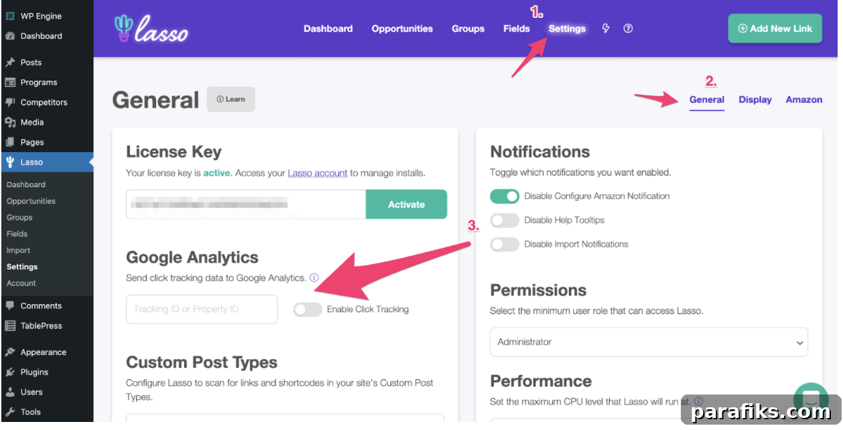Open Account in Lasso sidebar submenu
This screenshot has height=430, width=843.
tap(21, 283)
